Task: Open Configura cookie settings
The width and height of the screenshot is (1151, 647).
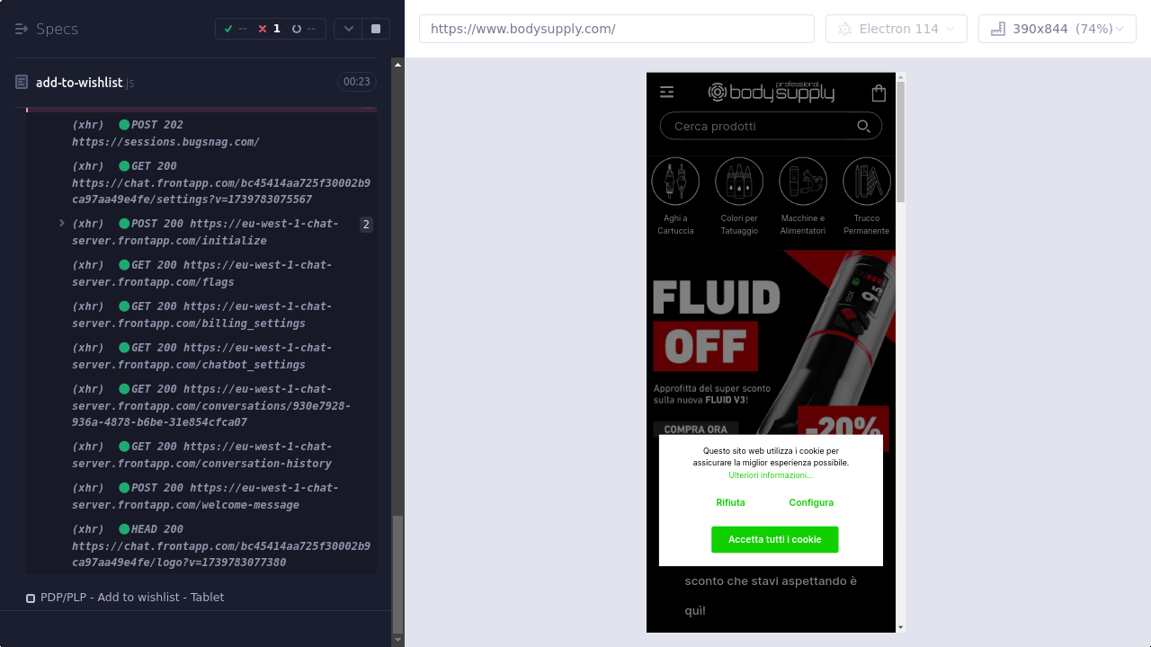Action: [x=811, y=503]
